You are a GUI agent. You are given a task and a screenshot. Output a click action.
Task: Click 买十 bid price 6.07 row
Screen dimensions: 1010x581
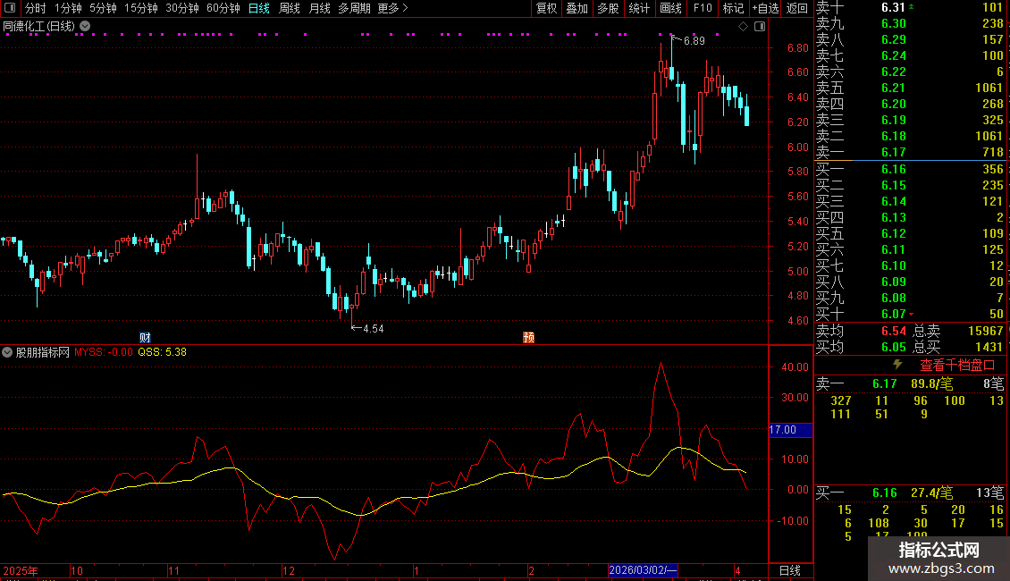[x=911, y=315]
